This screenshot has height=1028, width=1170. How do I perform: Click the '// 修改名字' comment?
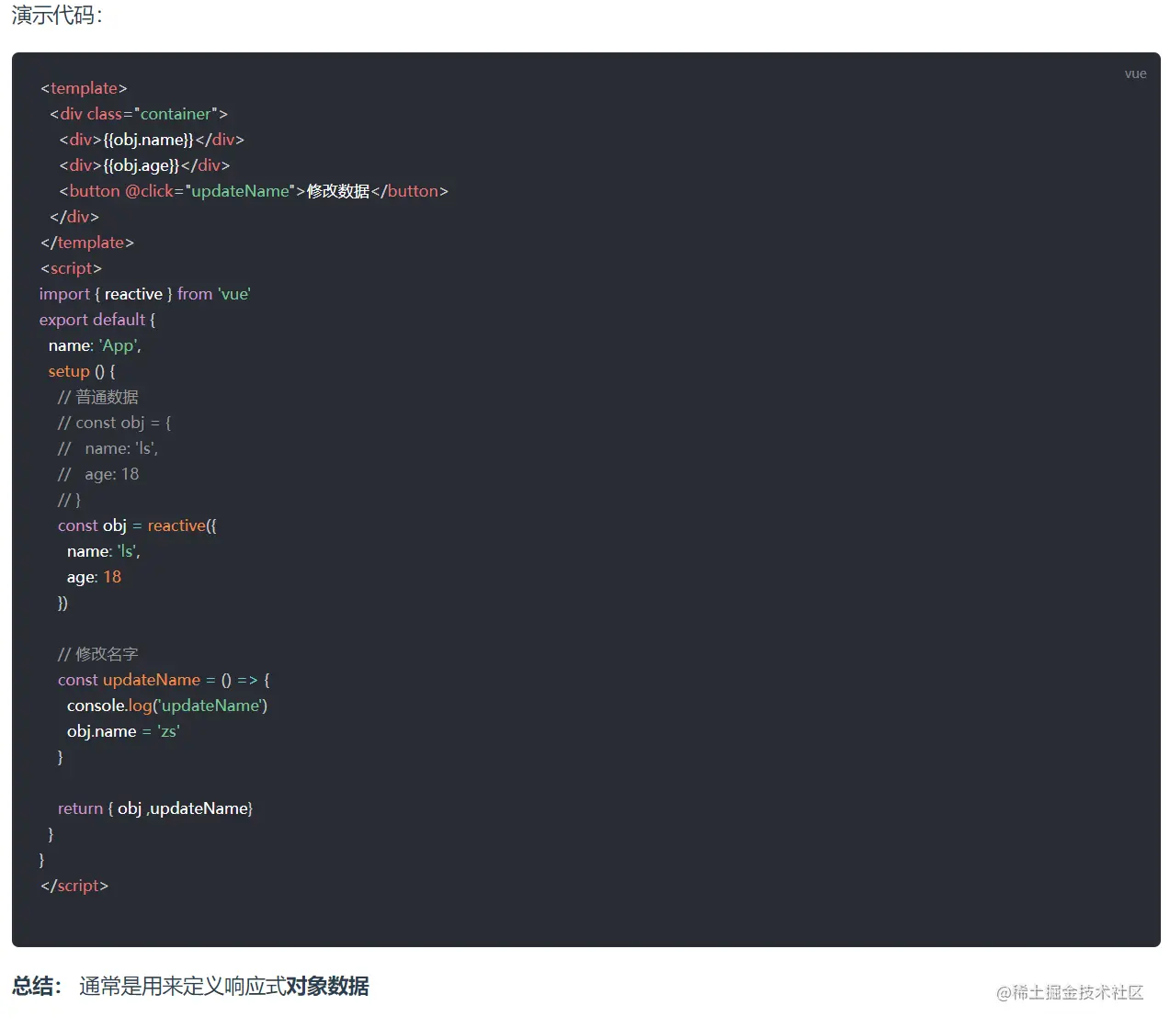pos(97,654)
